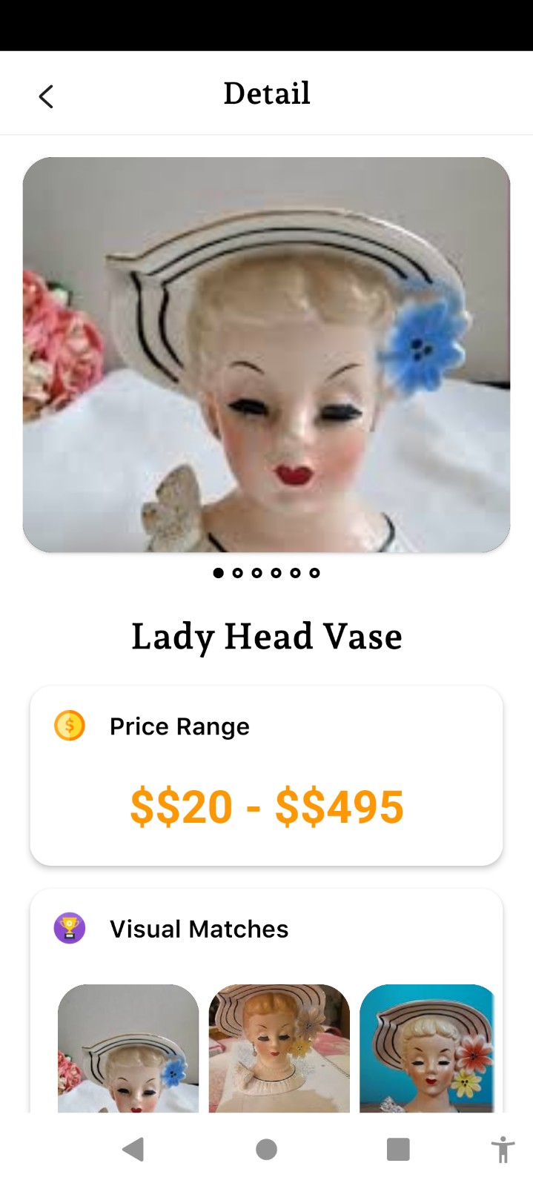Tap the gold coin Price Range icon
Viewport: 533px width, 1186px height.
[x=70, y=726]
